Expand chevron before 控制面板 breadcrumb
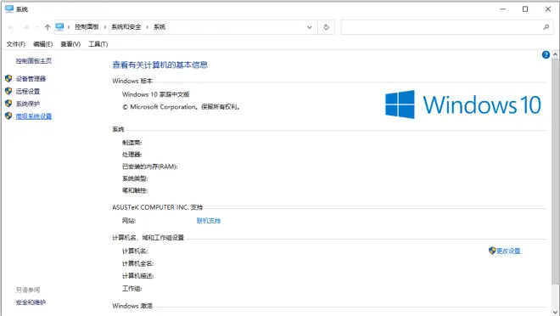This screenshot has width=560, height=316. click(x=69, y=27)
